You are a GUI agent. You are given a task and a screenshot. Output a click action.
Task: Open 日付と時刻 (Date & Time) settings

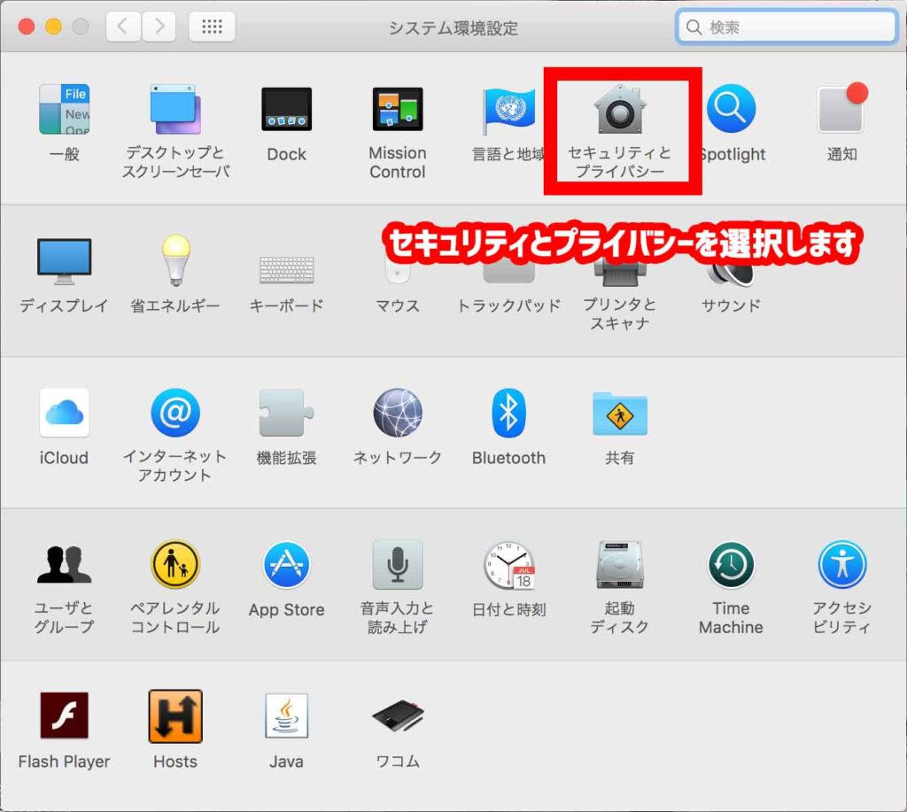click(x=508, y=566)
